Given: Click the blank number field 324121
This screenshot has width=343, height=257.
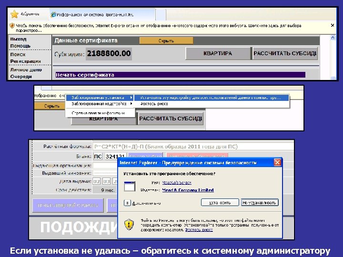Looking at the screenshot, I should (x=115, y=157).
